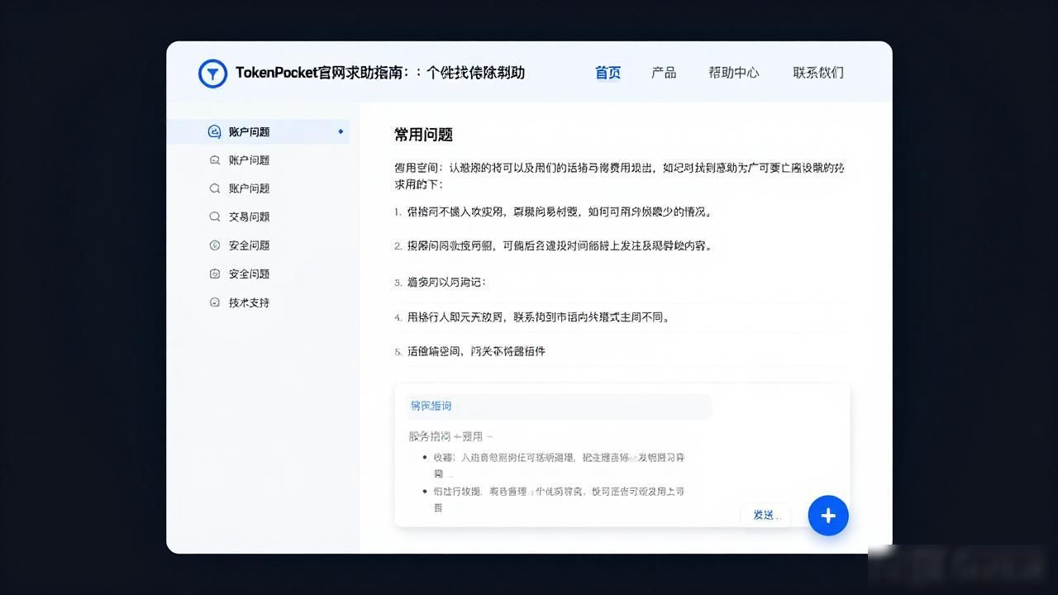Open the 技术支持 sidebar category

[249, 302]
